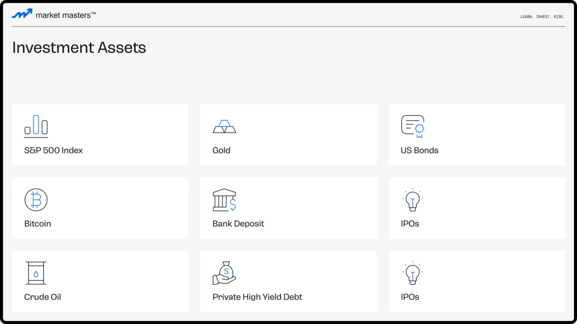This screenshot has width=577, height=324.
Task: Choose the Bitcoin asset label
Action: (38, 224)
